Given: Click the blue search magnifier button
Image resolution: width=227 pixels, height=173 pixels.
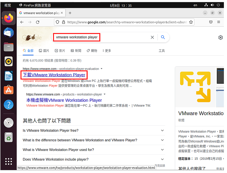Looking at the screenshot, I should pos(163,37).
